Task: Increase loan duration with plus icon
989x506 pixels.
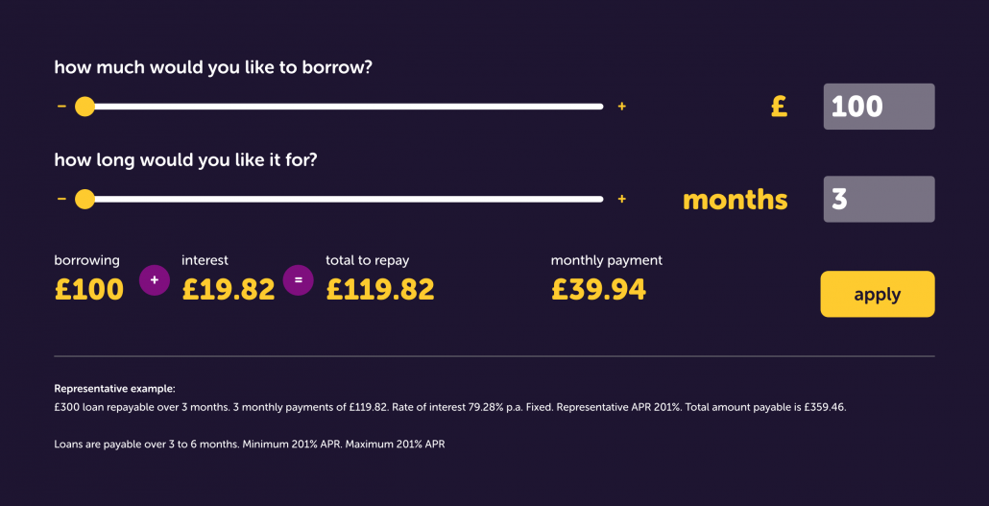Action: 621,200
